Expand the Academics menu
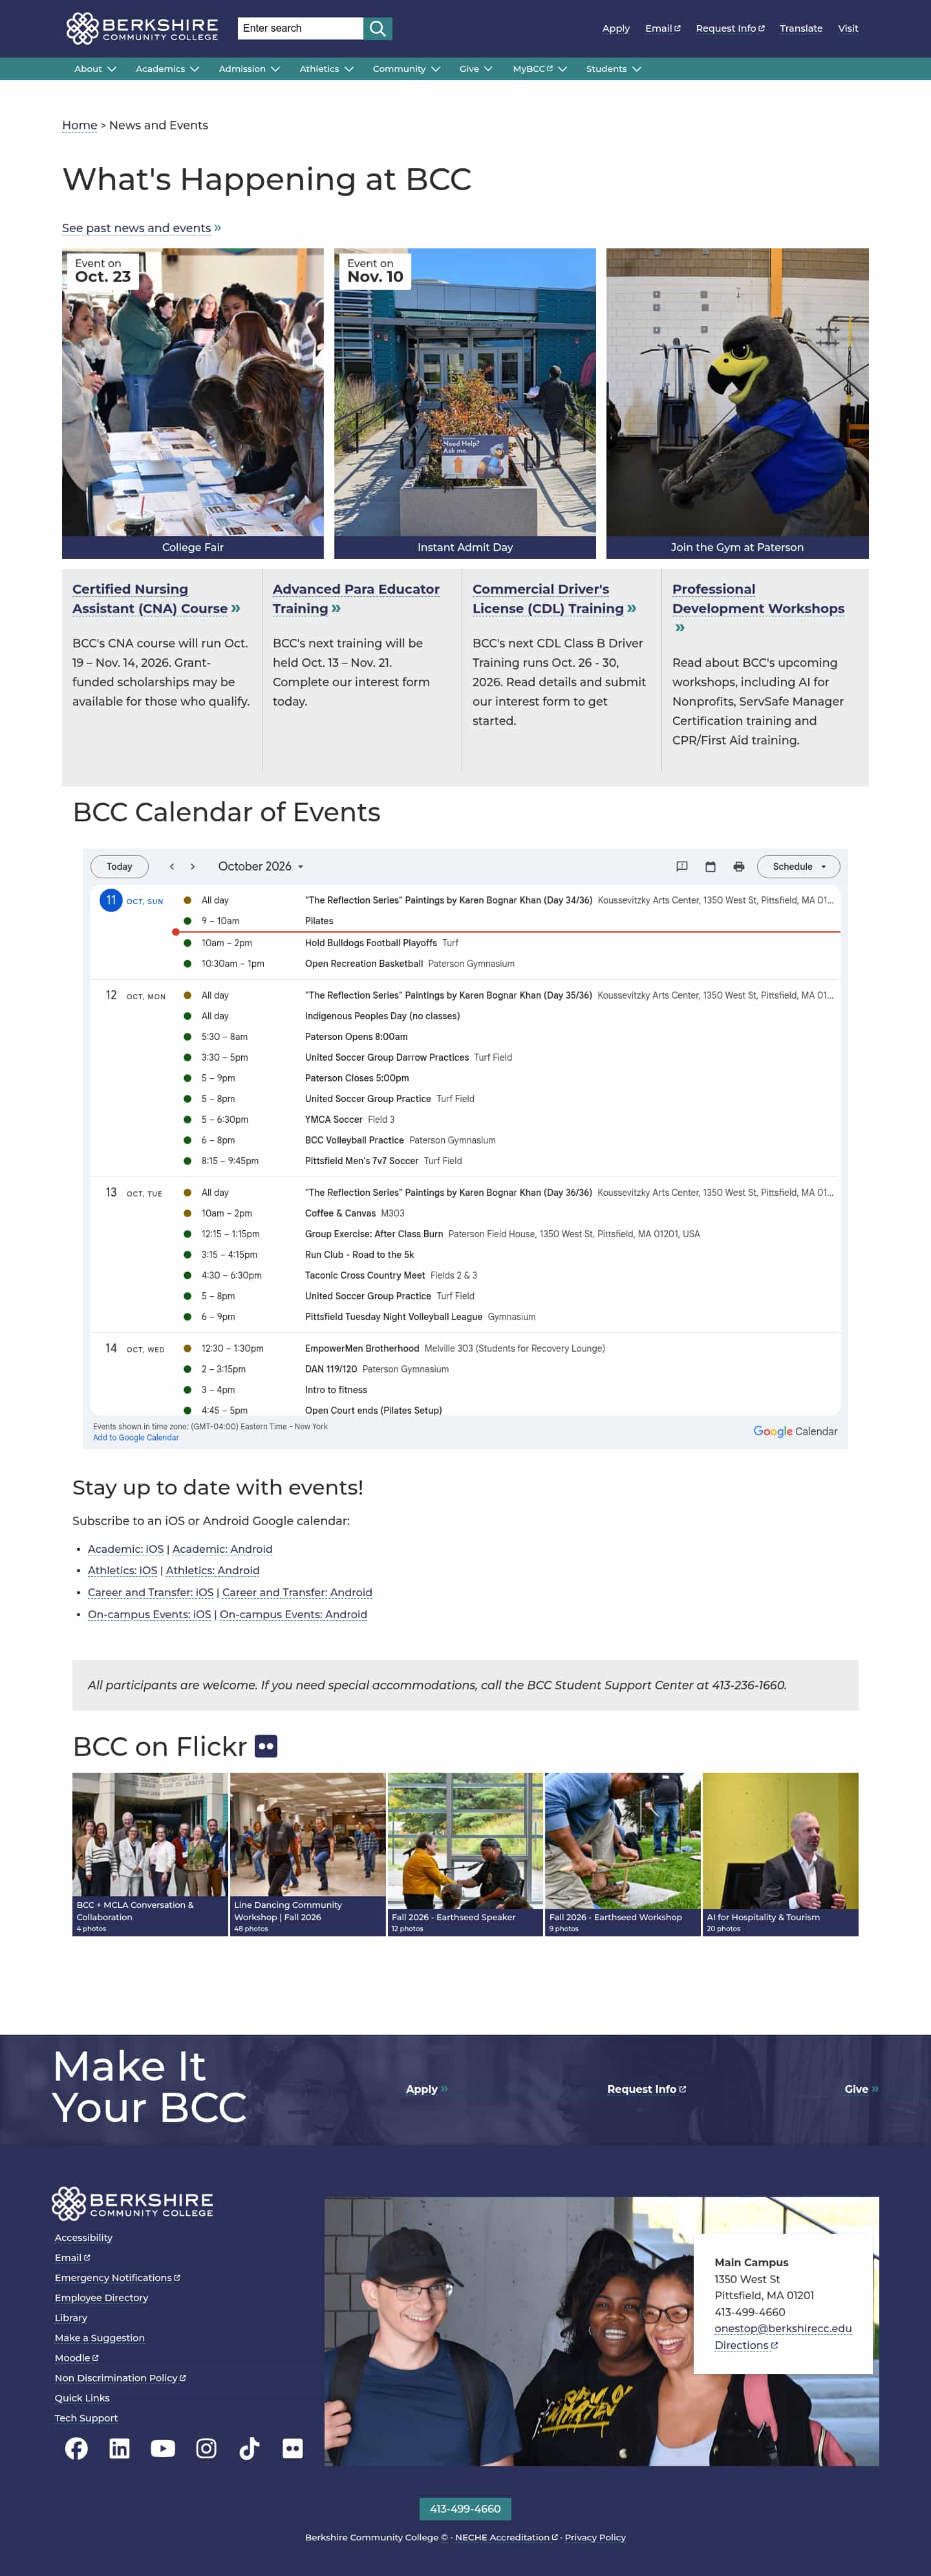Screen dimensions: 931x2576 click(167, 69)
